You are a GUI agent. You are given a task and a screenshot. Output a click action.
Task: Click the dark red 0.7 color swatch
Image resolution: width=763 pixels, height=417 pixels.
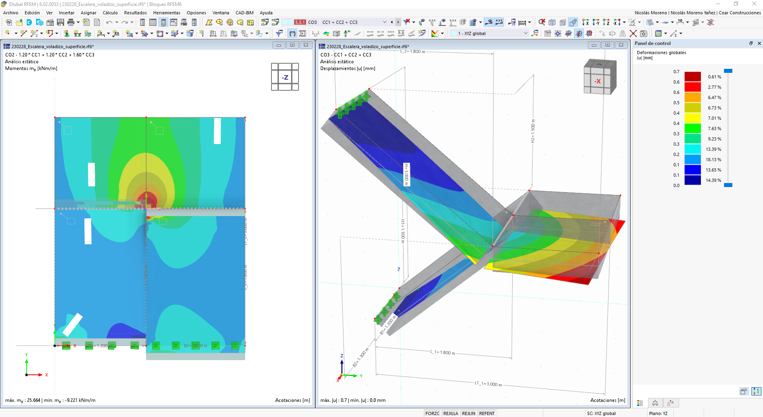693,77
